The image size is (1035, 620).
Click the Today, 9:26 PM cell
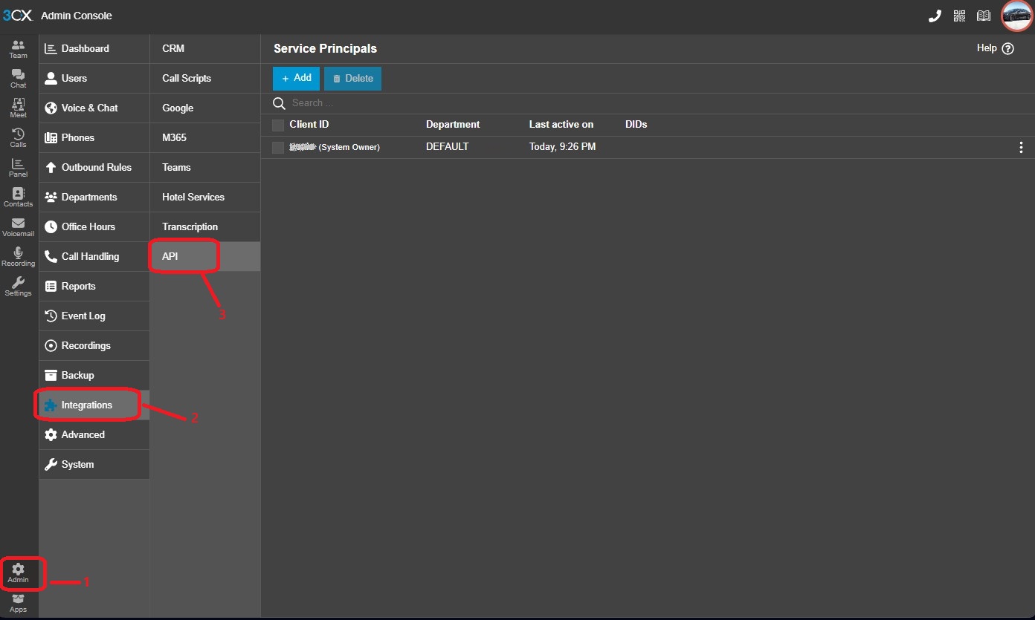[562, 147]
